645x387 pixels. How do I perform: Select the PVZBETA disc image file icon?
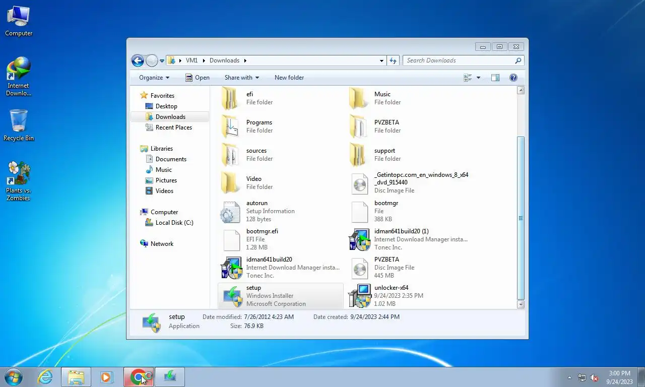359,269
